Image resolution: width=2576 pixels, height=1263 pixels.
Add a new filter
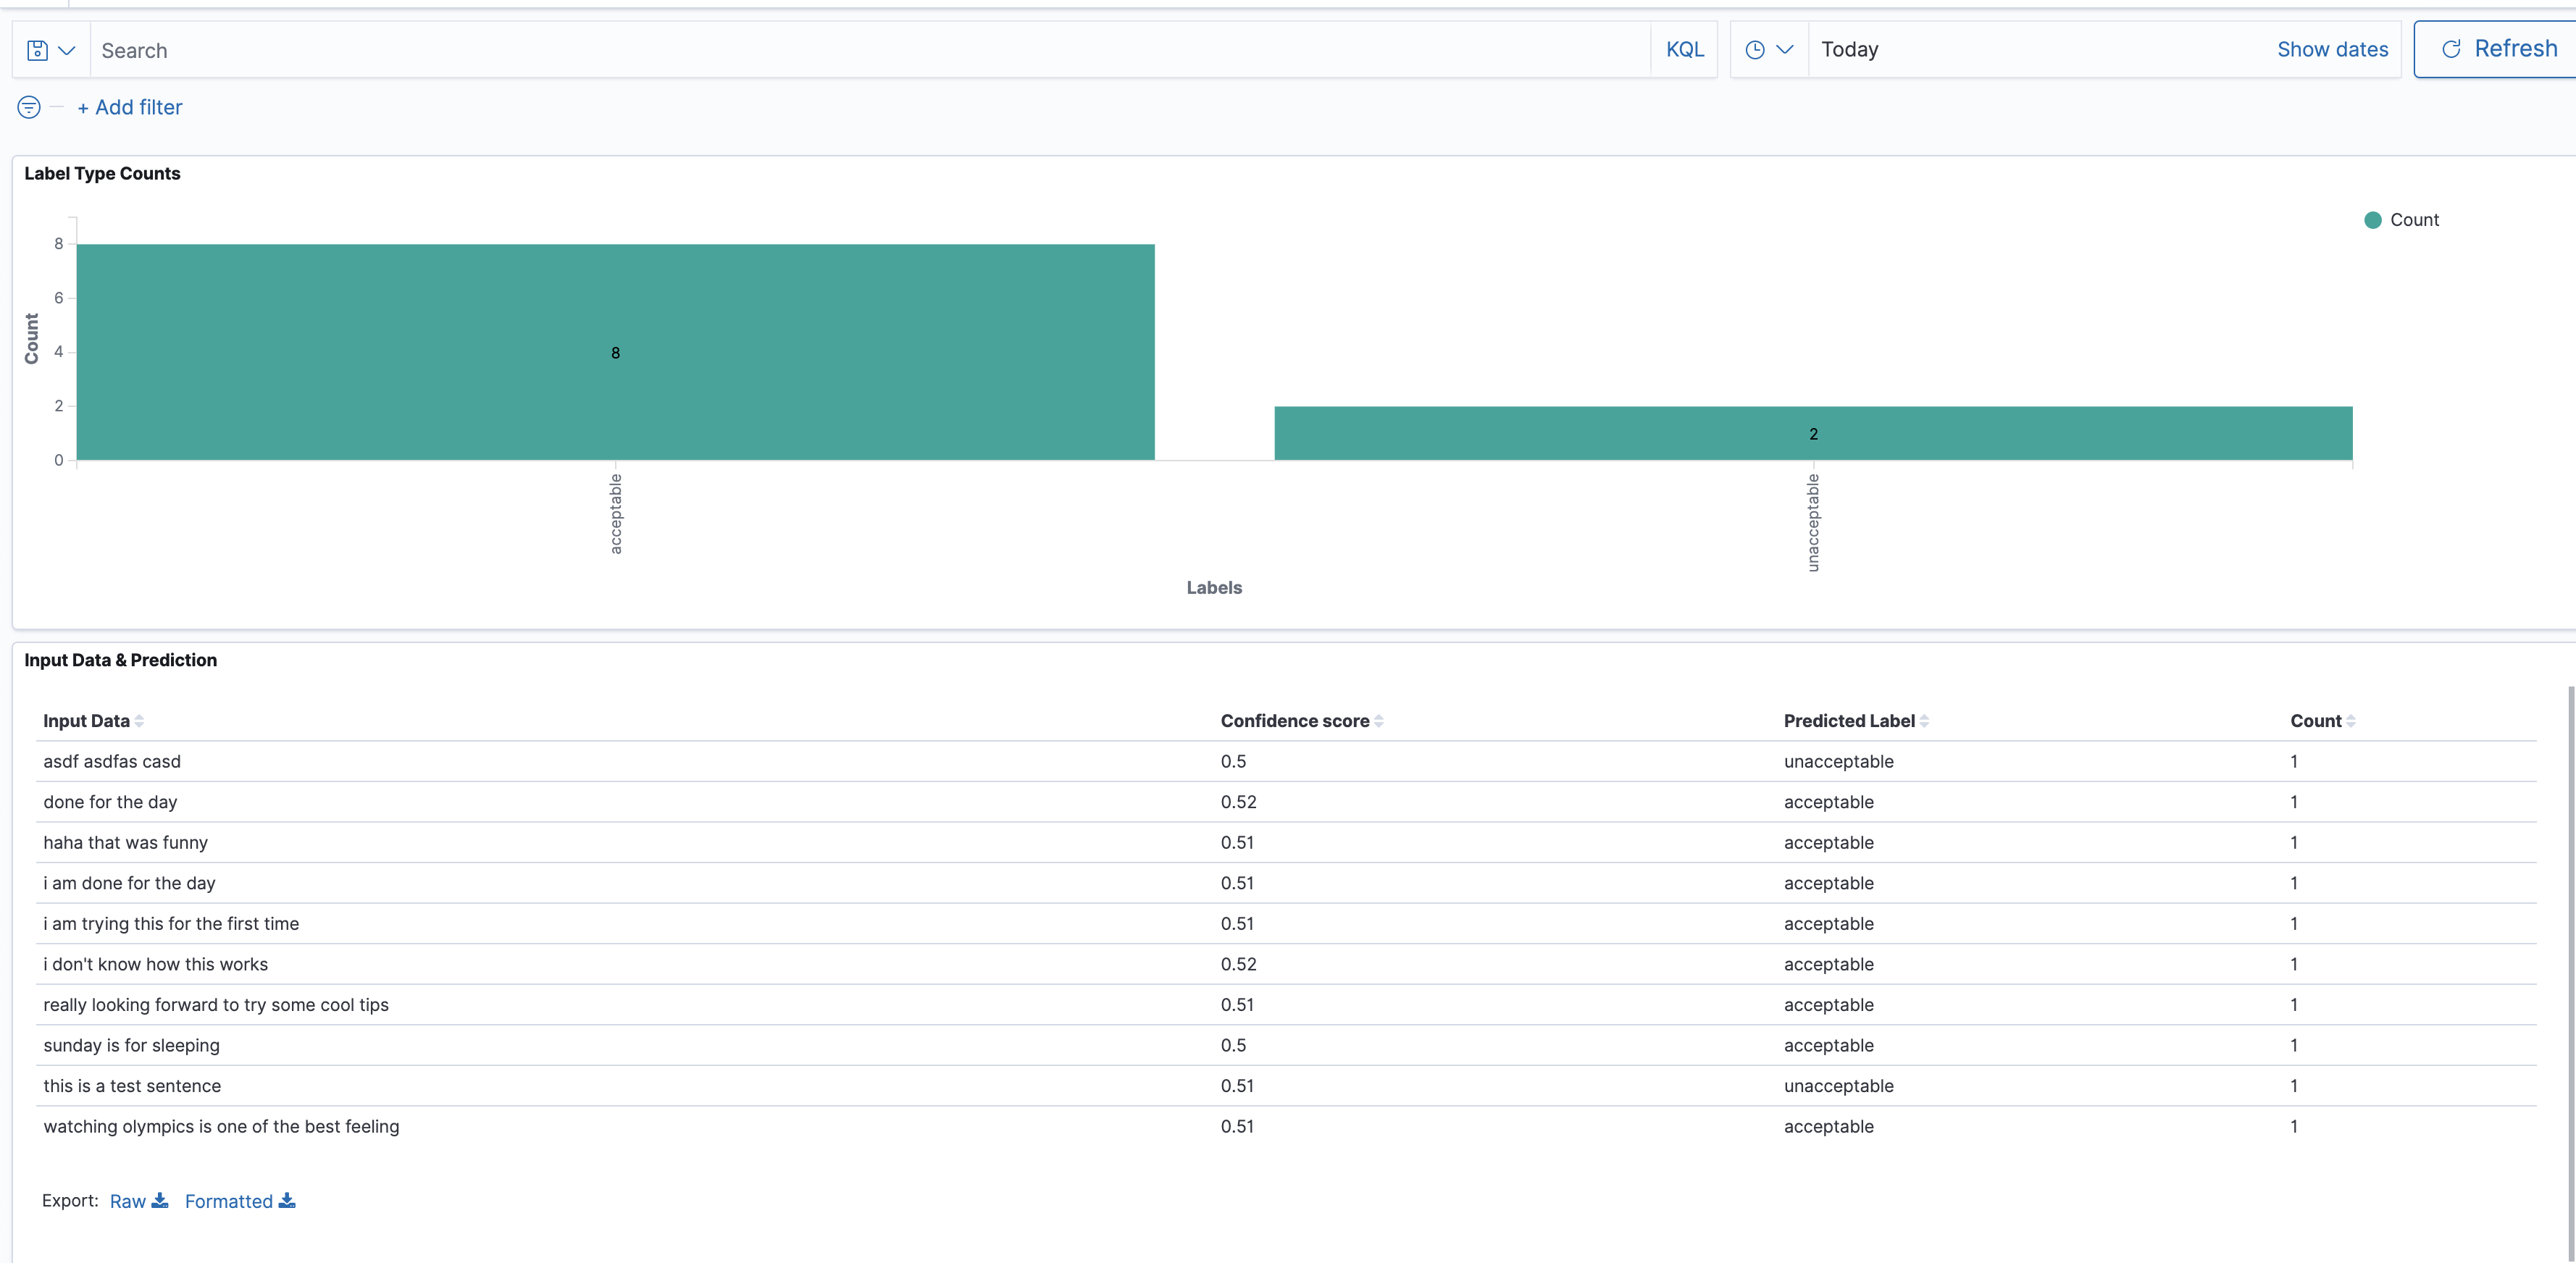130,107
